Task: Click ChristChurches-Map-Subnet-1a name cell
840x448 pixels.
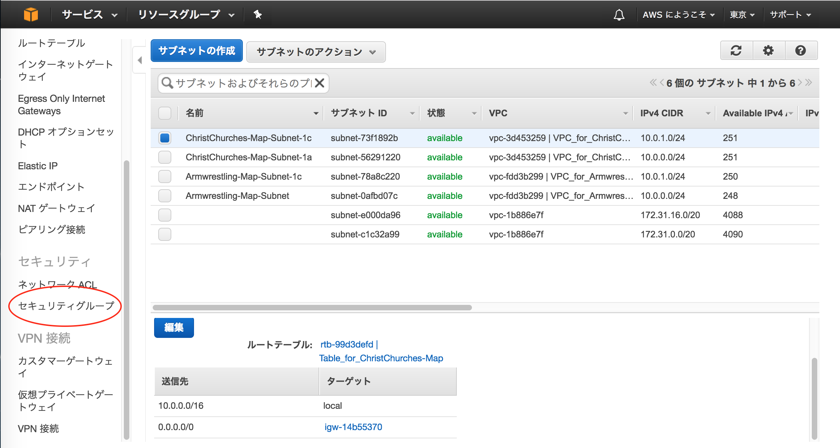Action: [249, 157]
